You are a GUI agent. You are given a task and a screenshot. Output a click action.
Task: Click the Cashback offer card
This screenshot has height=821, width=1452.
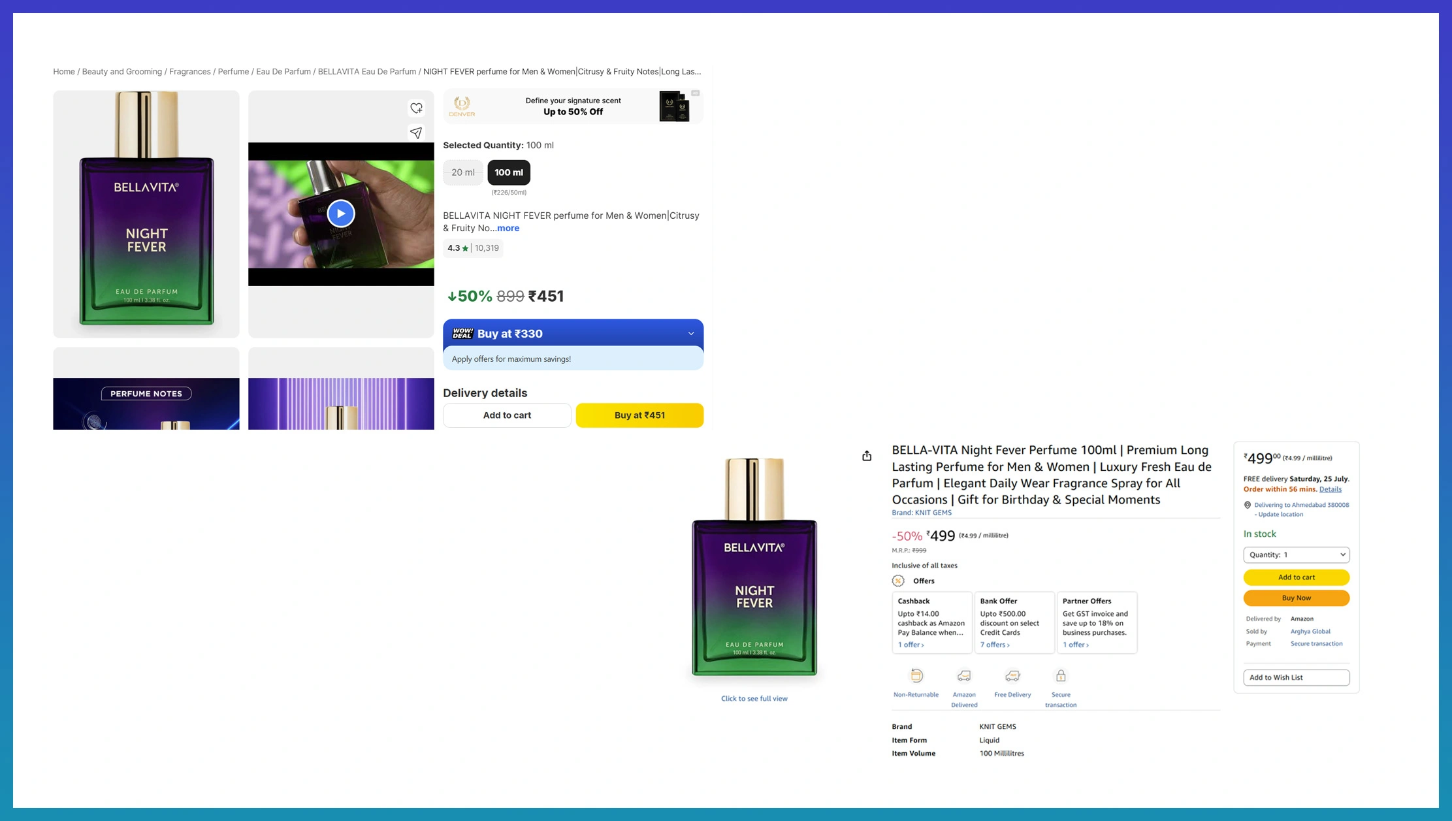point(931,623)
